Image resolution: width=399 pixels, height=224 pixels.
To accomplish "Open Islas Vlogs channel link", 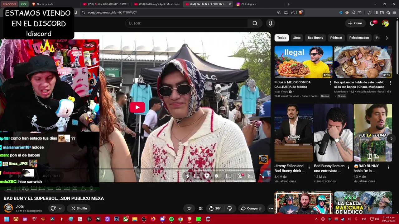I will [281, 92].
